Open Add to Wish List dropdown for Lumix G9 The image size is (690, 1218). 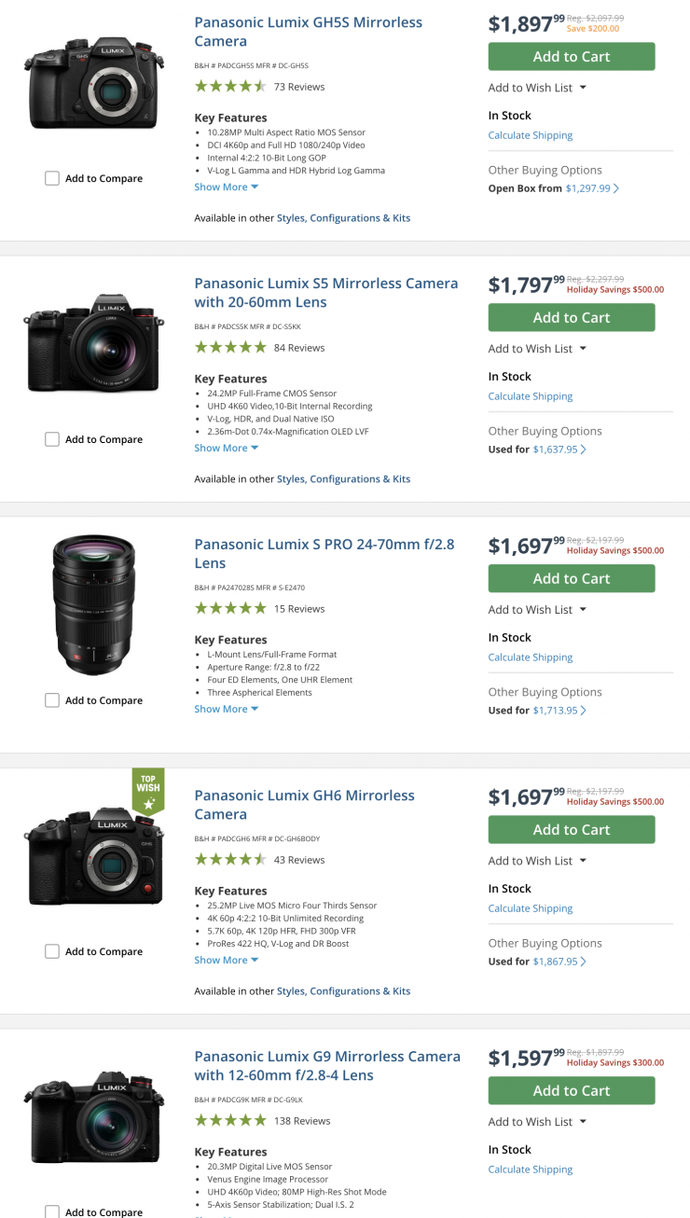coord(537,1122)
